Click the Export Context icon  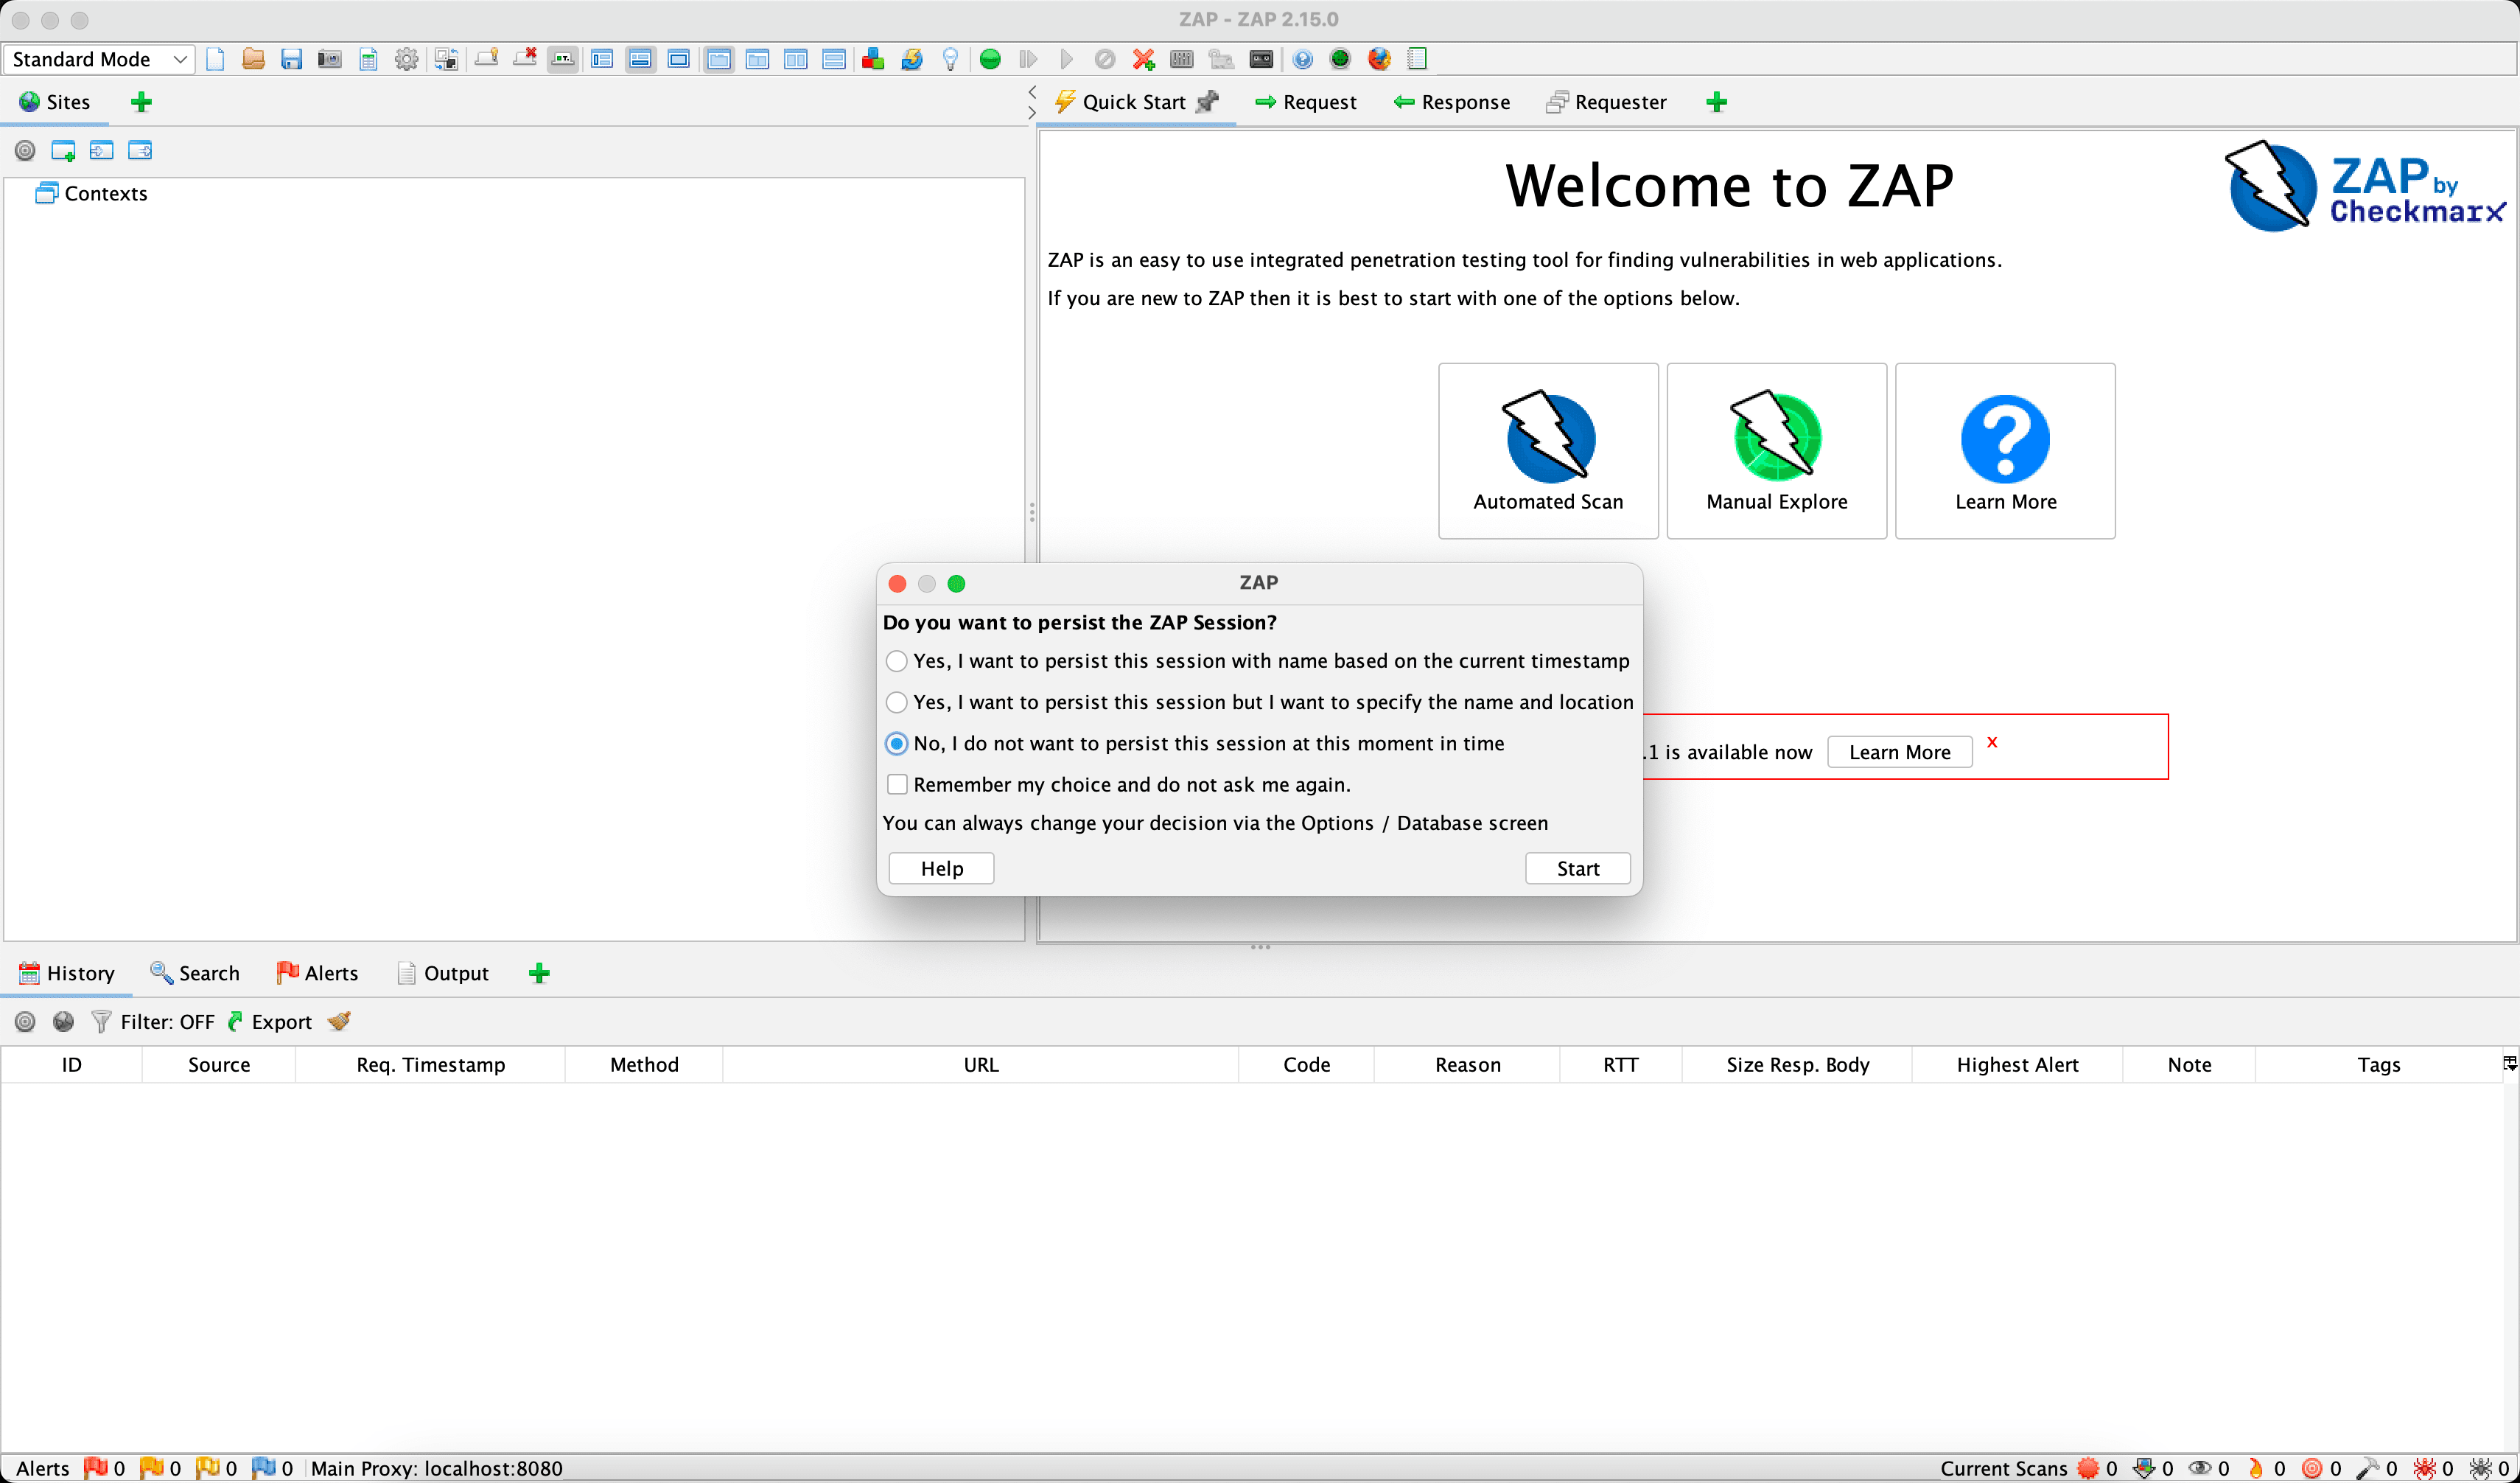(x=140, y=150)
